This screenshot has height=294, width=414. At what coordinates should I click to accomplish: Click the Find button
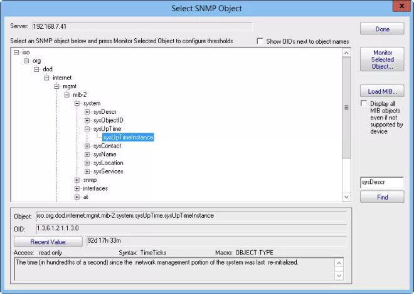coord(382,197)
